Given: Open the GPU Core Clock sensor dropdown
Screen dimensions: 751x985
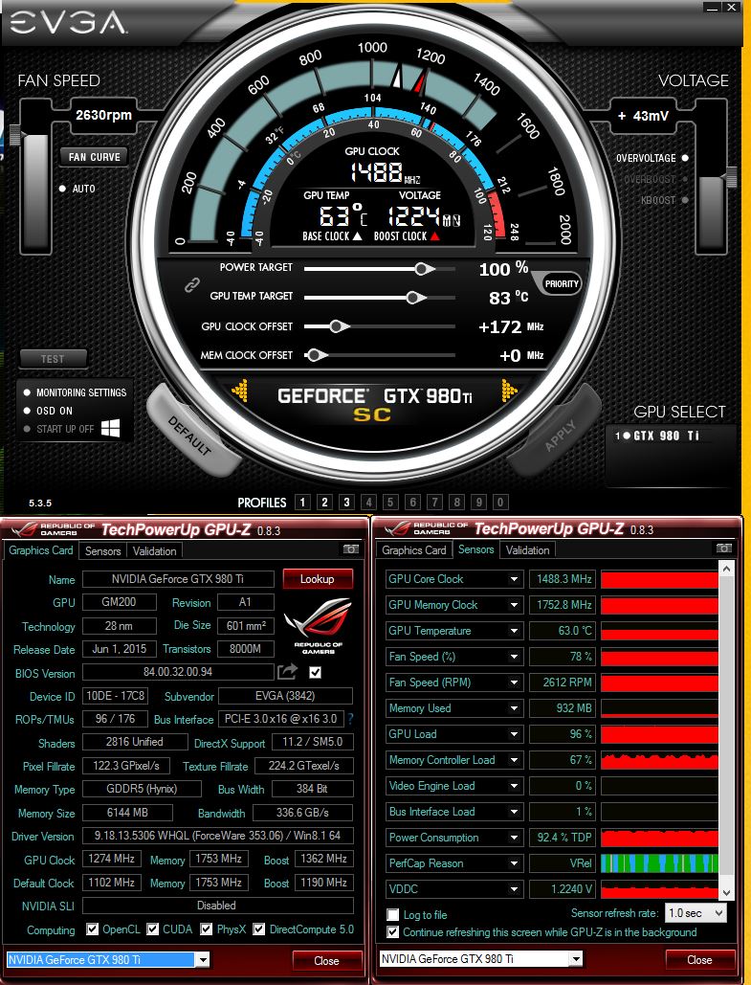Looking at the screenshot, I should (515, 579).
